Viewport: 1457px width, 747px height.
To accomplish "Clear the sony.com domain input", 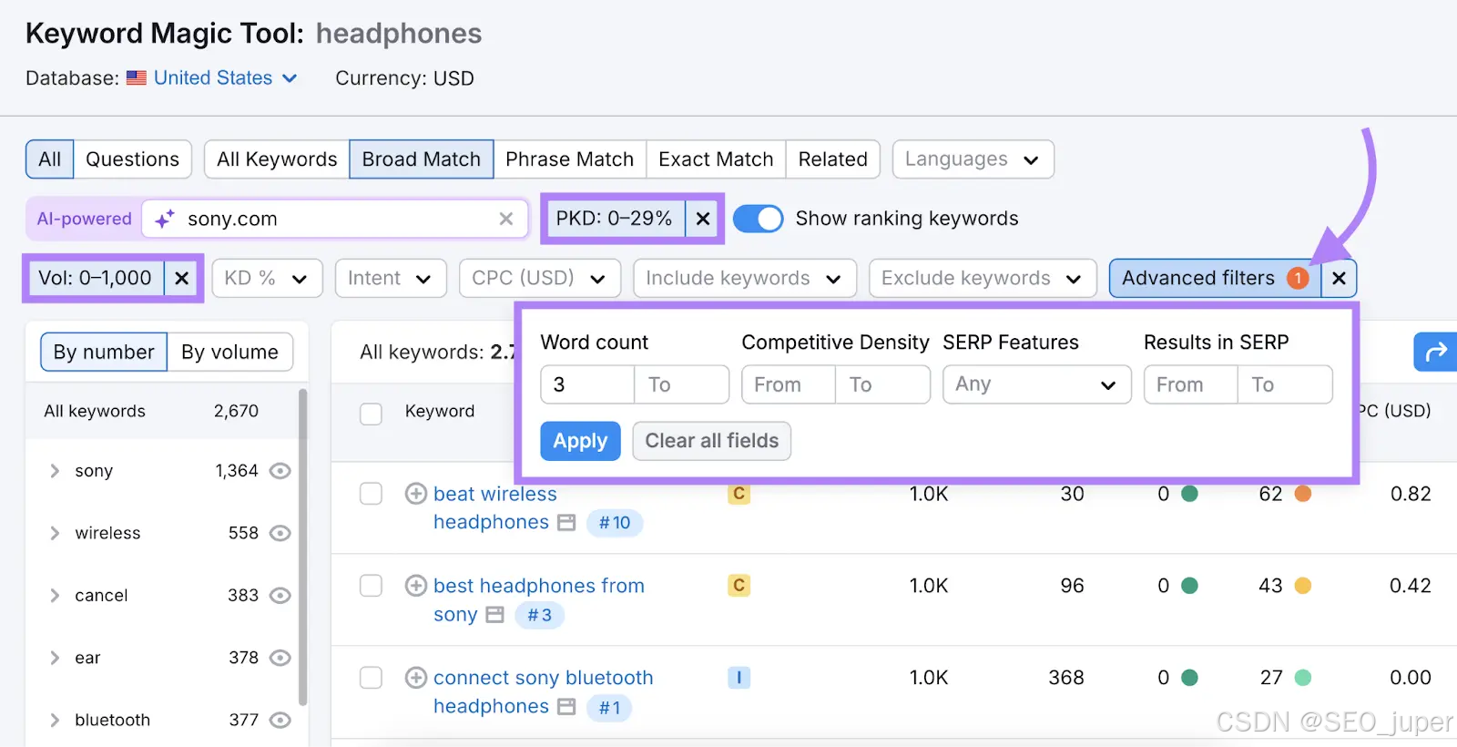I will tap(506, 219).
